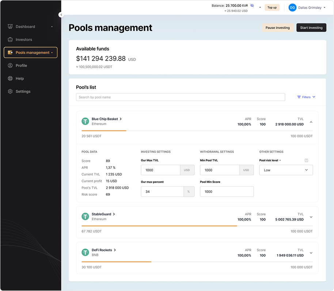
Task: Click the Pause investing button
Action: [277, 28]
